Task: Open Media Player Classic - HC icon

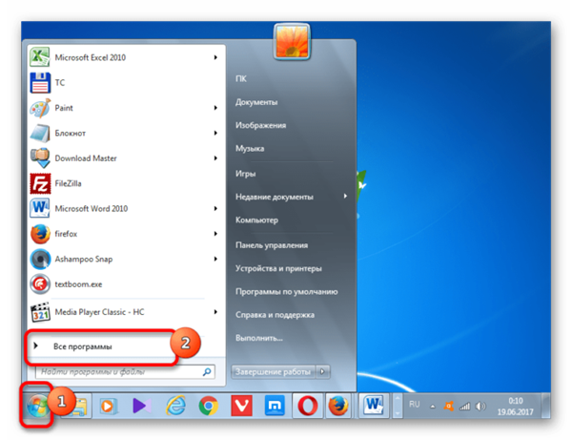Action: pos(40,312)
